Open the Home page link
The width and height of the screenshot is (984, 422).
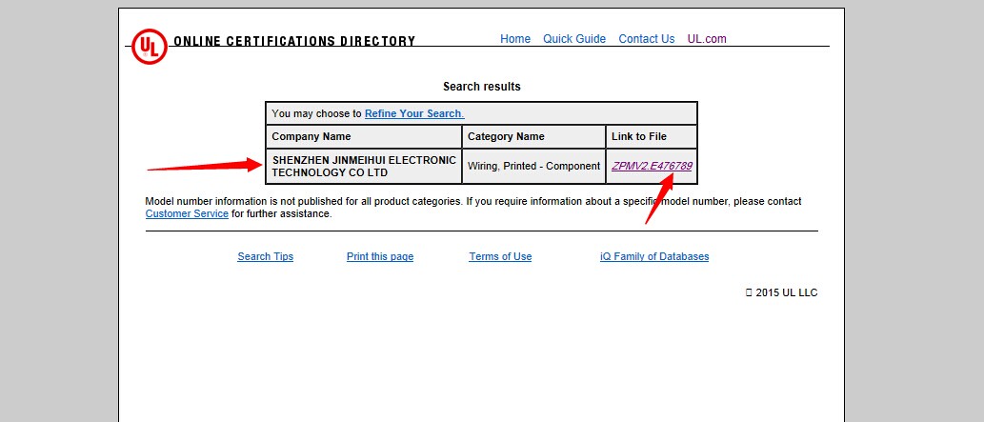click(x=515, y=39)
